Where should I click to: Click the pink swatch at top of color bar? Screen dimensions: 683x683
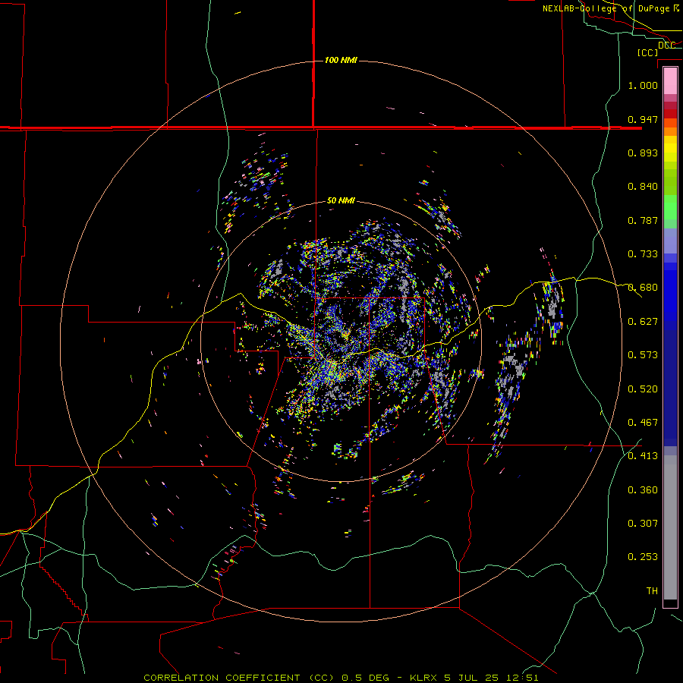[x=670, y=81]
